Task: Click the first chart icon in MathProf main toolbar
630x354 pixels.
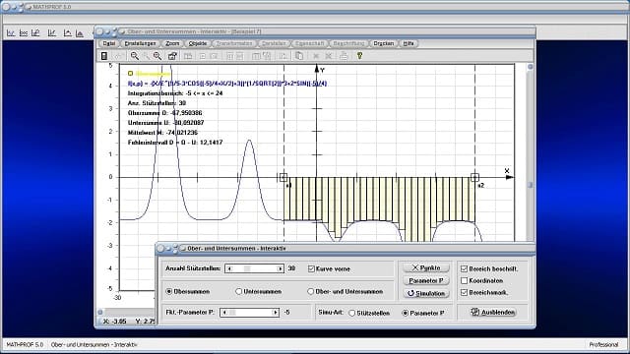Action: click(x=11, y=33)
